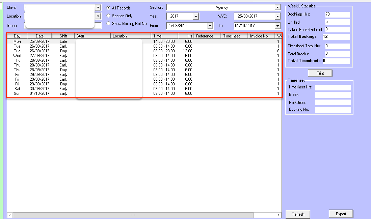Click the Ref\Order input field

point(333,103)
